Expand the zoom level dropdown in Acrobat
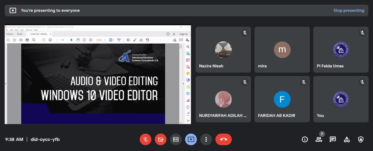This screenshot has width=373, height=151. (x=105, y=40)
